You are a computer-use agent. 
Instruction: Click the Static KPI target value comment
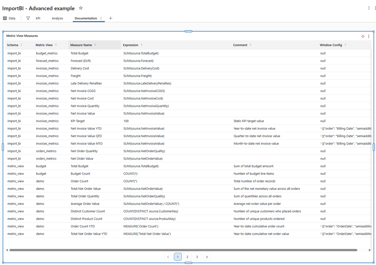coord(249,121)
